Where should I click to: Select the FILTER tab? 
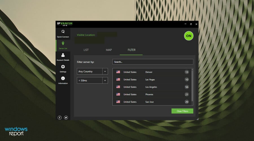coord(131,50)
